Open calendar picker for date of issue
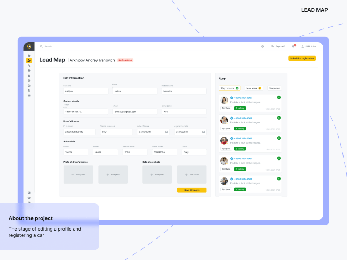347x260 pixels. 167,132
